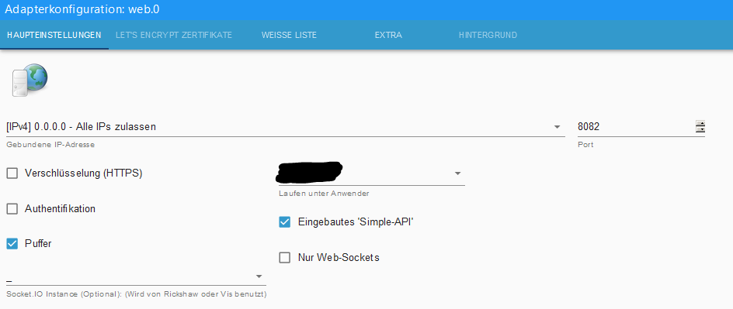The height and width of the screenshot is (309, 733).
Task: Switch to the Haupteinstellungen tab
Action: click(x=54, y=35)
